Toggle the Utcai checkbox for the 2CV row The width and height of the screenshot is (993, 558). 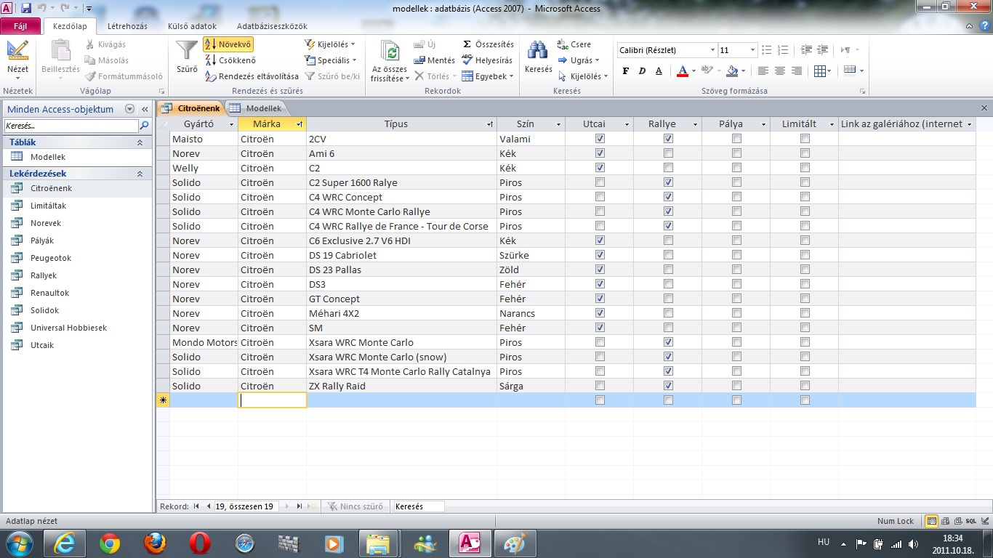coord(600,139)
